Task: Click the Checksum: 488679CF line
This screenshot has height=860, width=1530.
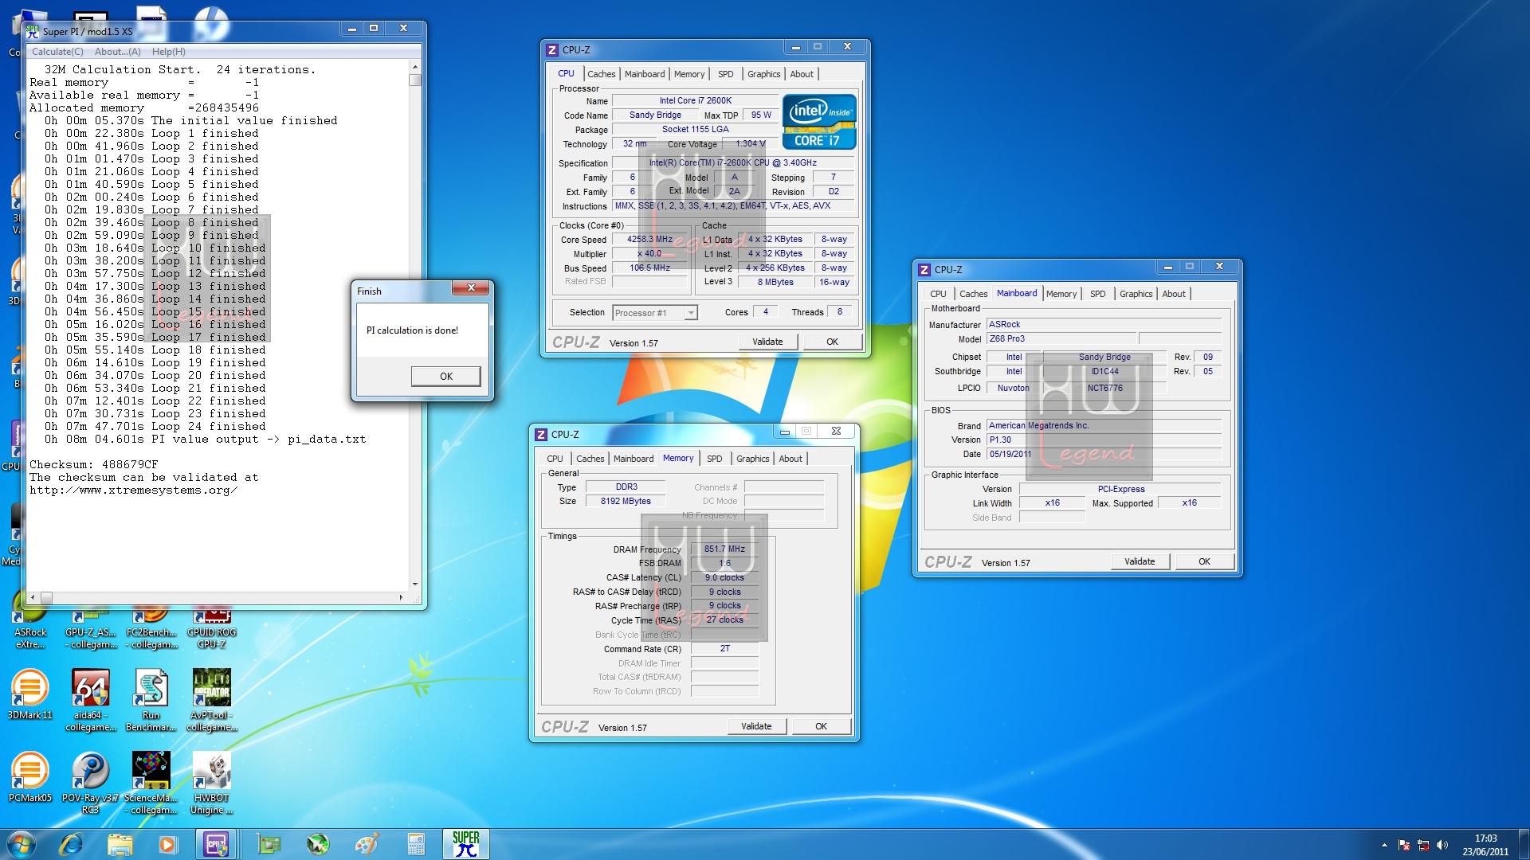Action: (x=93, y=464)
